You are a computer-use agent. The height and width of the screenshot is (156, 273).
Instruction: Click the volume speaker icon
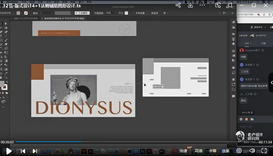tap(252, 151)
